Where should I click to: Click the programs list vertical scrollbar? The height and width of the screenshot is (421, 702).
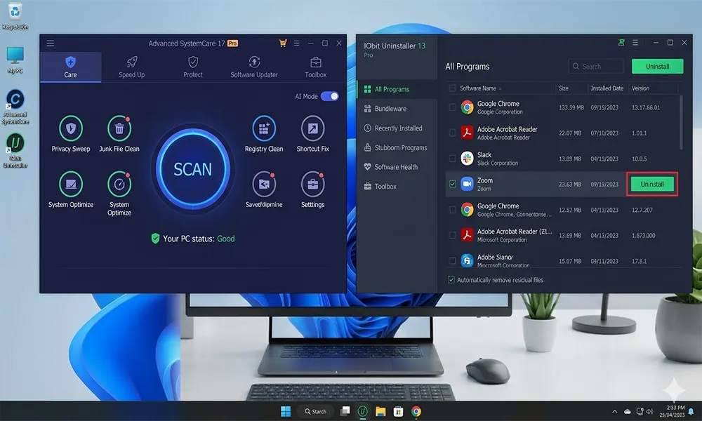click(x=681, y=123)
